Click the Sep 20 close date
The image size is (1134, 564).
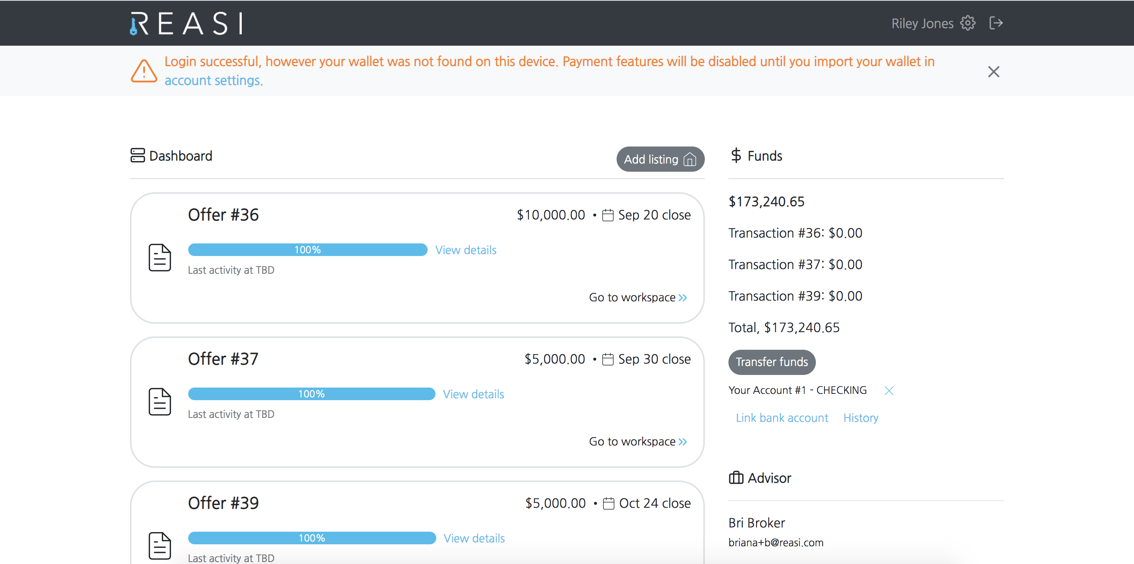click(654, 215)
